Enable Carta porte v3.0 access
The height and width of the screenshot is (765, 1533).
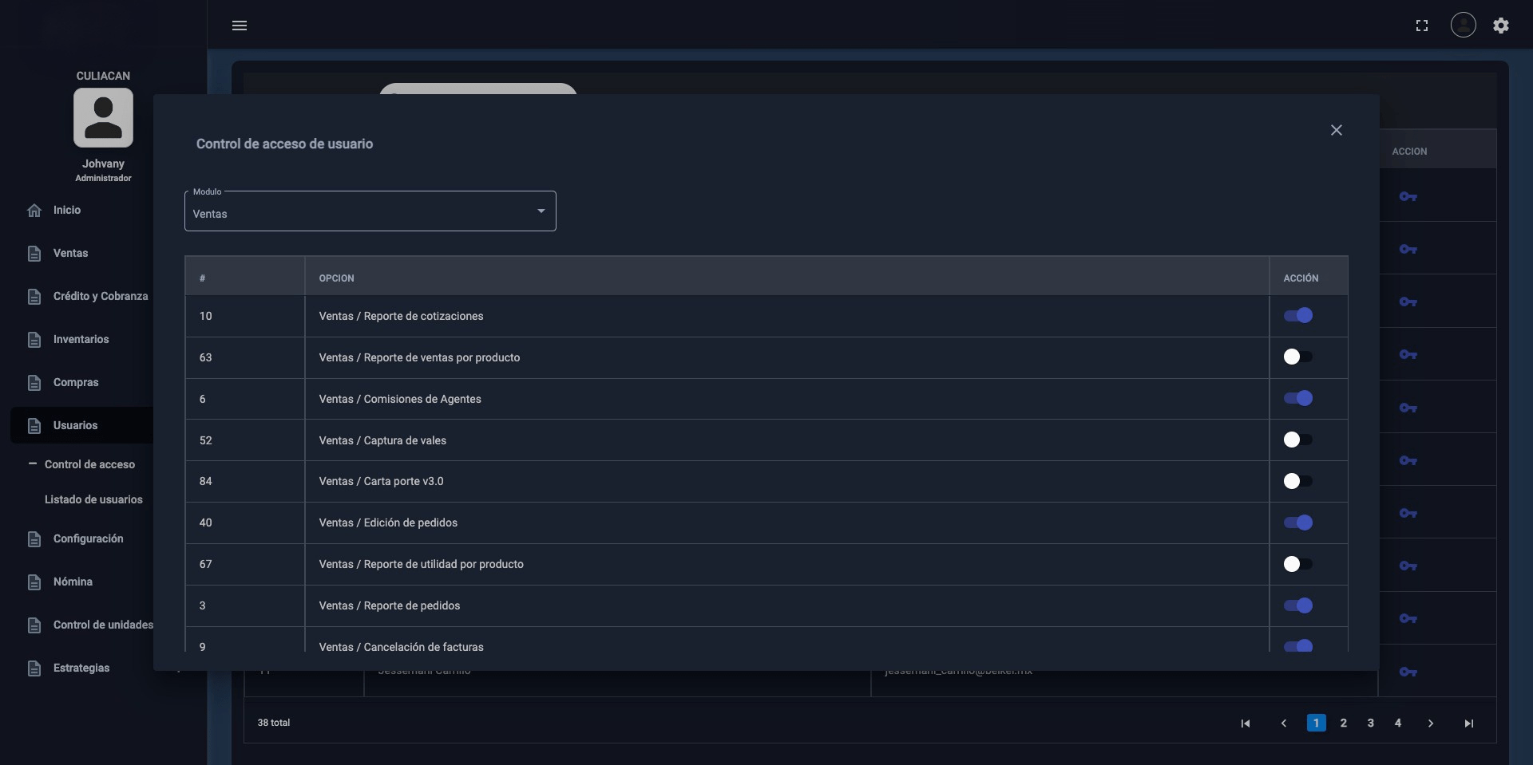pyautogui.click(x=1297, y=481)
